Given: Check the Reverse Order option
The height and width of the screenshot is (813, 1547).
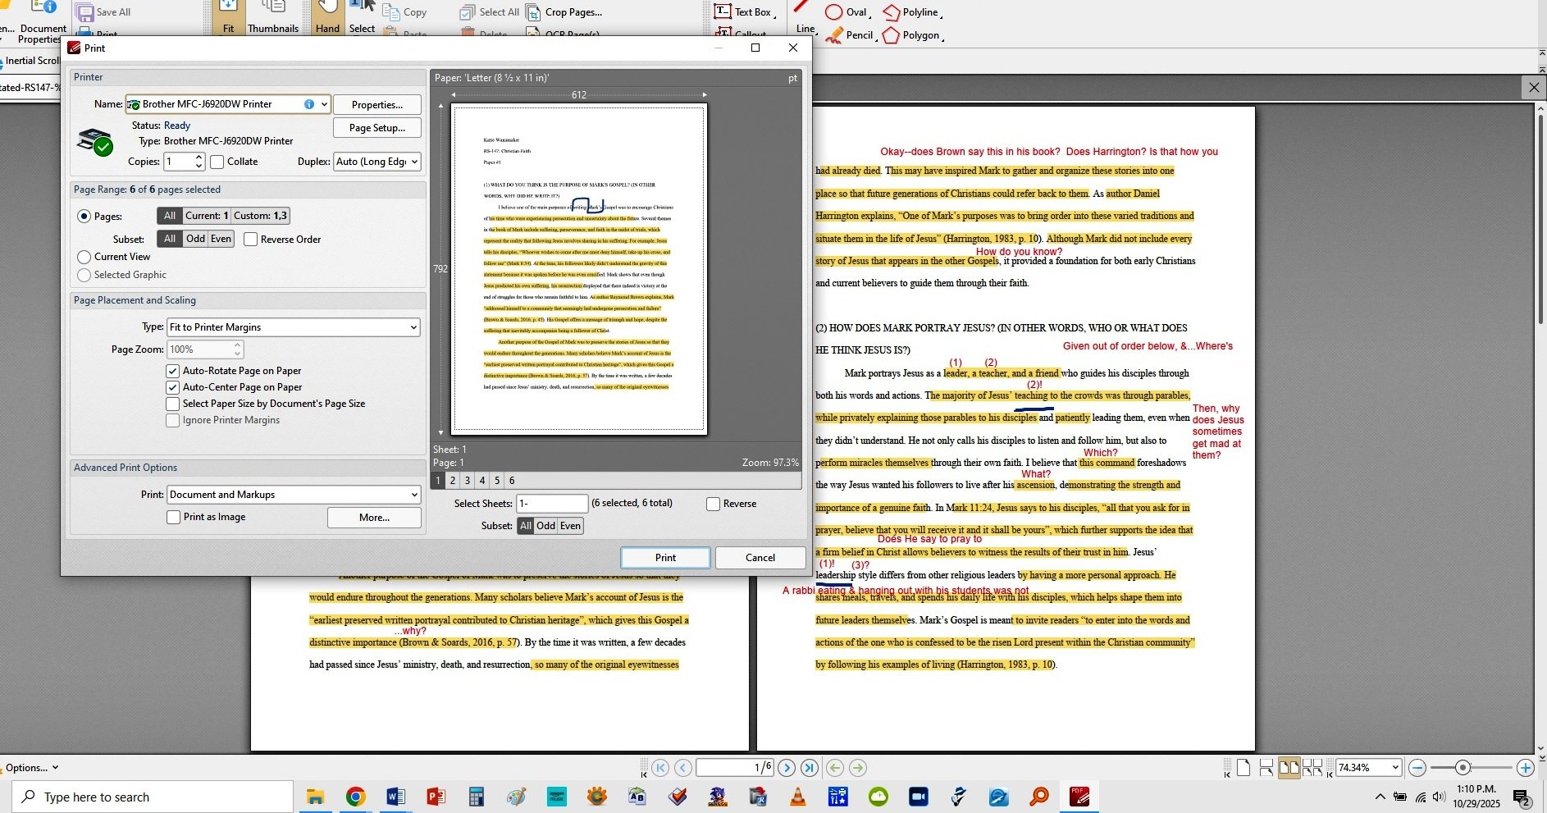Looking at the screenshot, I should (x=251, y=240).
